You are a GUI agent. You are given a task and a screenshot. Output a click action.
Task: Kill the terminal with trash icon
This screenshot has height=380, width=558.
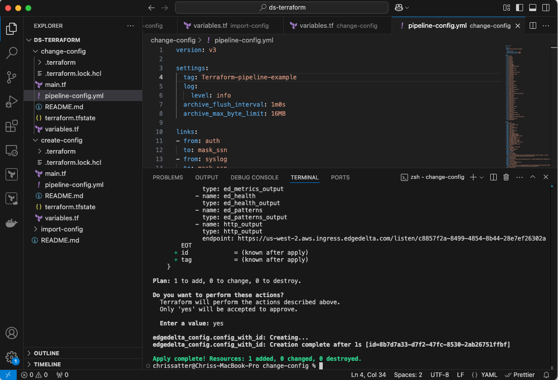(x=506, y=177)
